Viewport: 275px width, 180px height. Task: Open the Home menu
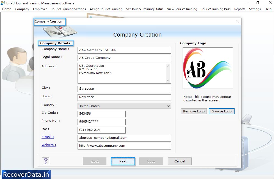click(x=7, y=9)
